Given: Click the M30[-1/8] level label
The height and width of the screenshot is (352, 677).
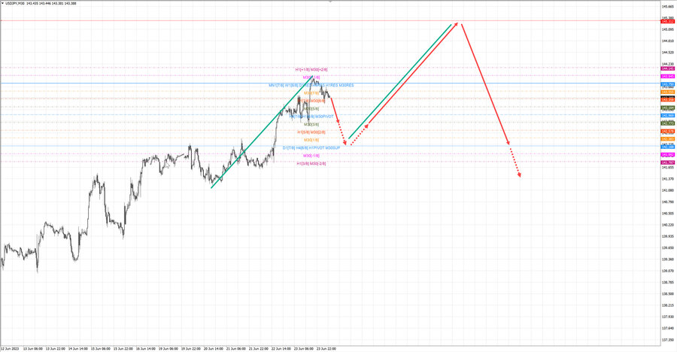Looking at the screenshot, I should point(311,156).
